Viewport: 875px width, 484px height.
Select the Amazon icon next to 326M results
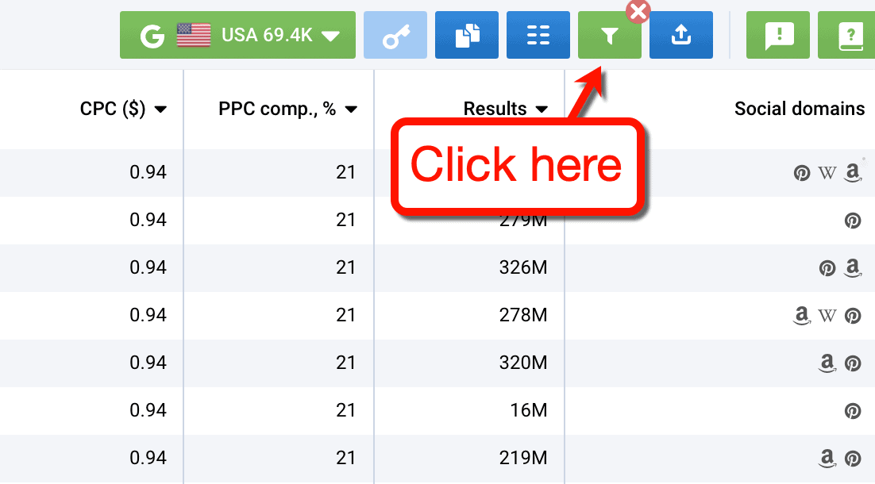point(852,268)
